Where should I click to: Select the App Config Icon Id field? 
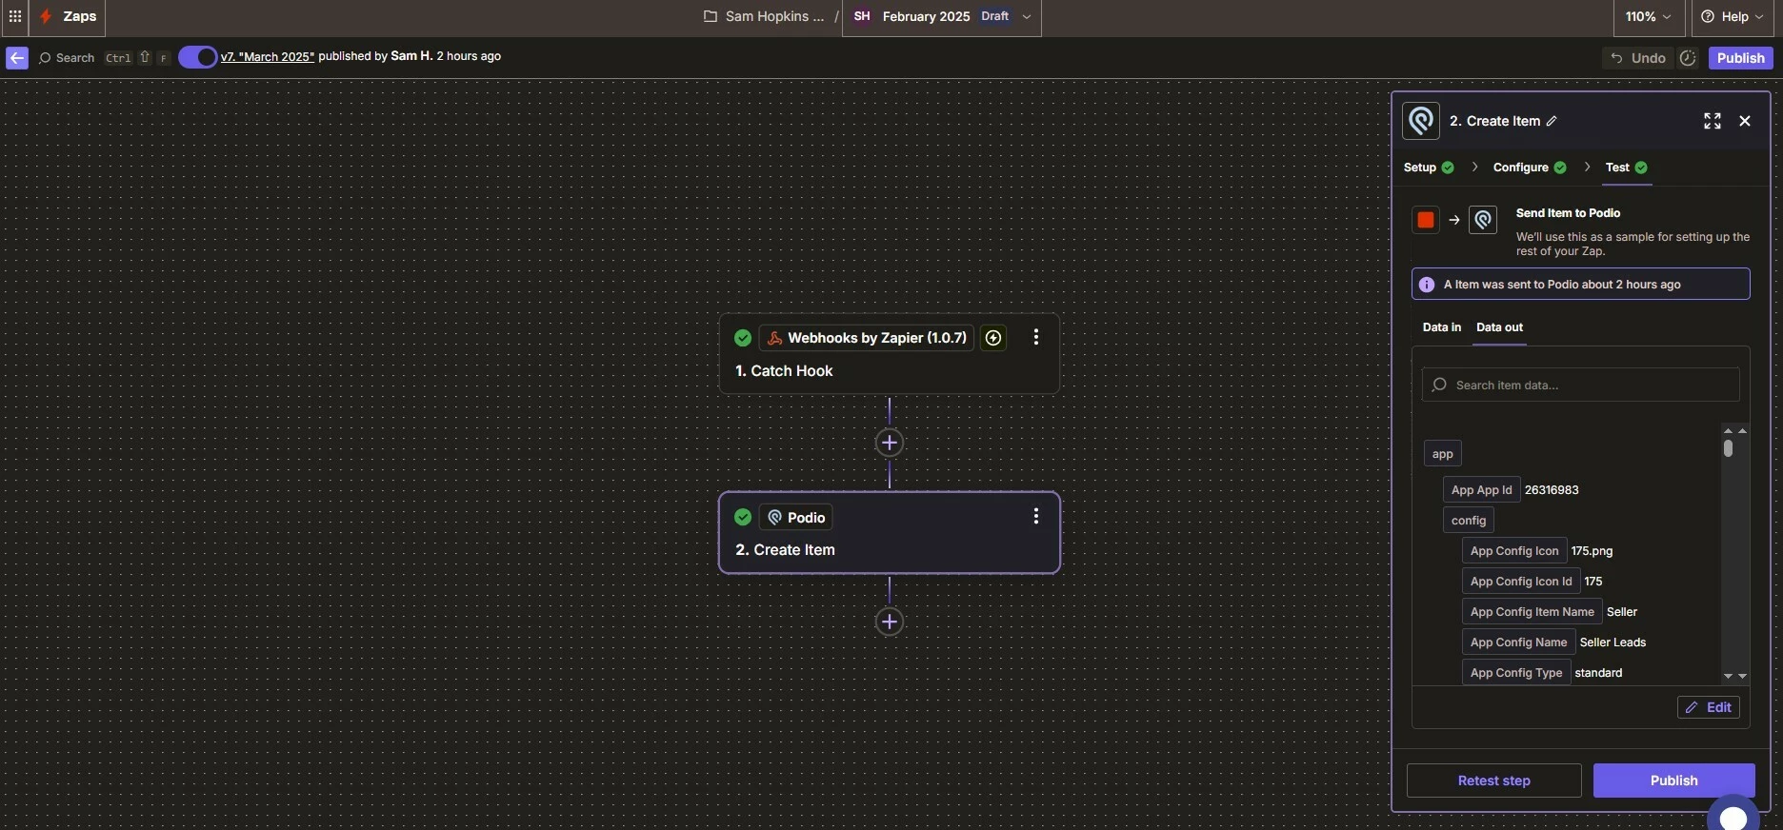pos(1521,582)
